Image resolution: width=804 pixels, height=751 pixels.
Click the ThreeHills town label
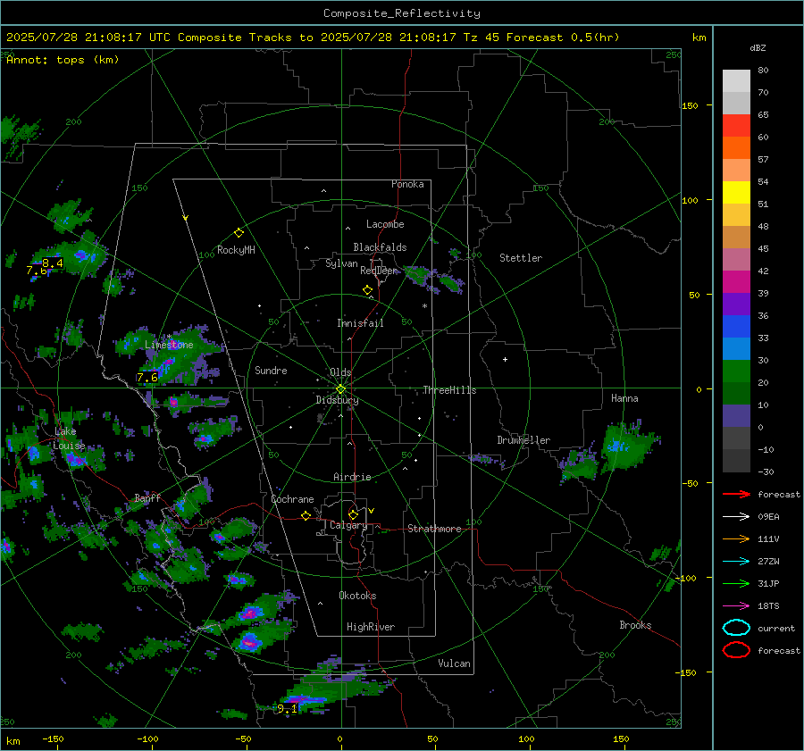(x=449, y=390)
